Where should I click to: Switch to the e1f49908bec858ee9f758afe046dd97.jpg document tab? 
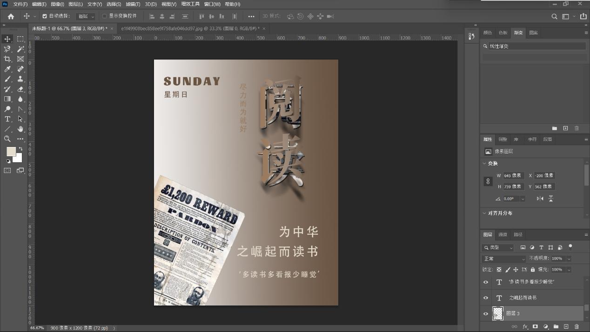pos(190,28)
